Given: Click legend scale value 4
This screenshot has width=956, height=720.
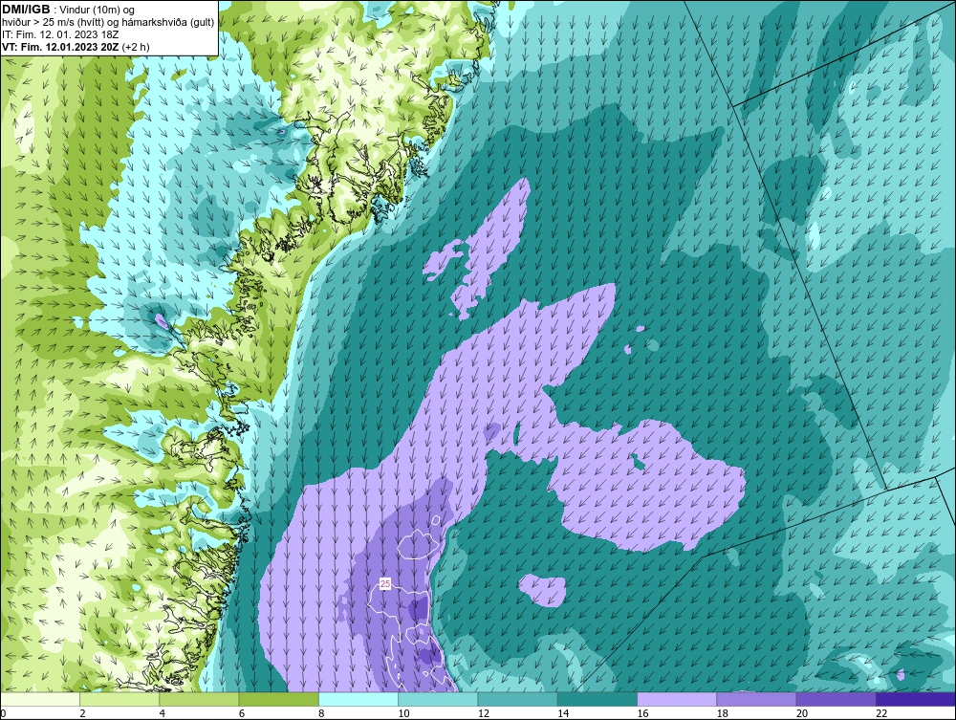Looking at the screenshot, I should coord(163,714).
